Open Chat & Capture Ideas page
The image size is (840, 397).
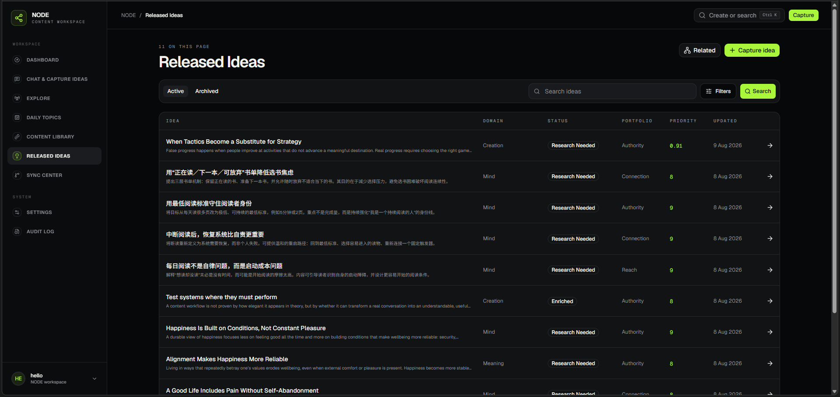[54, 79]
